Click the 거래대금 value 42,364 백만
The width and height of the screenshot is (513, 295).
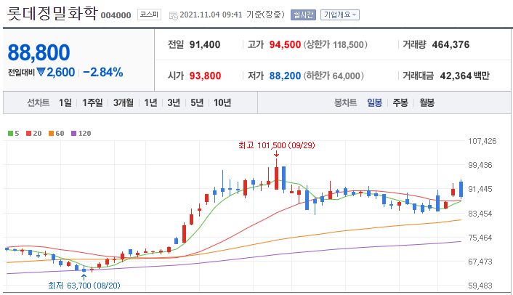464,76
